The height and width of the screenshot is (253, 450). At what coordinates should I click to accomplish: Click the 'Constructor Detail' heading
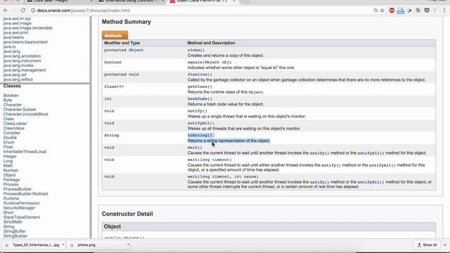127,214
